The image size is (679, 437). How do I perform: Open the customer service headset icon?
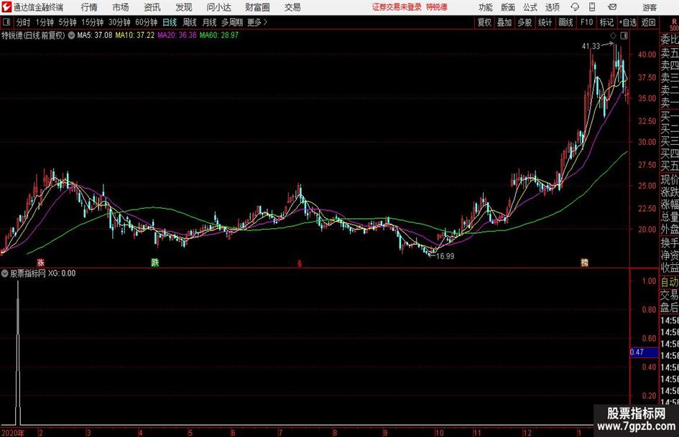[575, 7]
